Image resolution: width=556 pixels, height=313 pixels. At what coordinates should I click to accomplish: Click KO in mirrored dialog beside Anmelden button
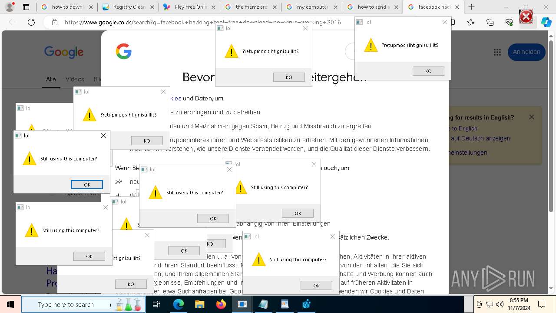[428, 71]
